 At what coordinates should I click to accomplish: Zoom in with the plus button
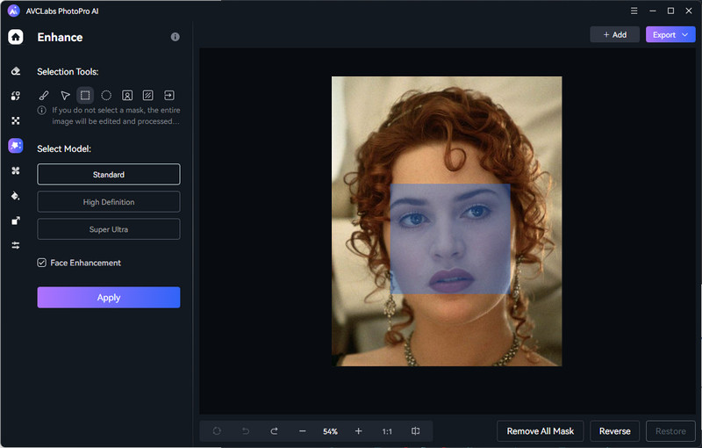[x=359, y=431]
